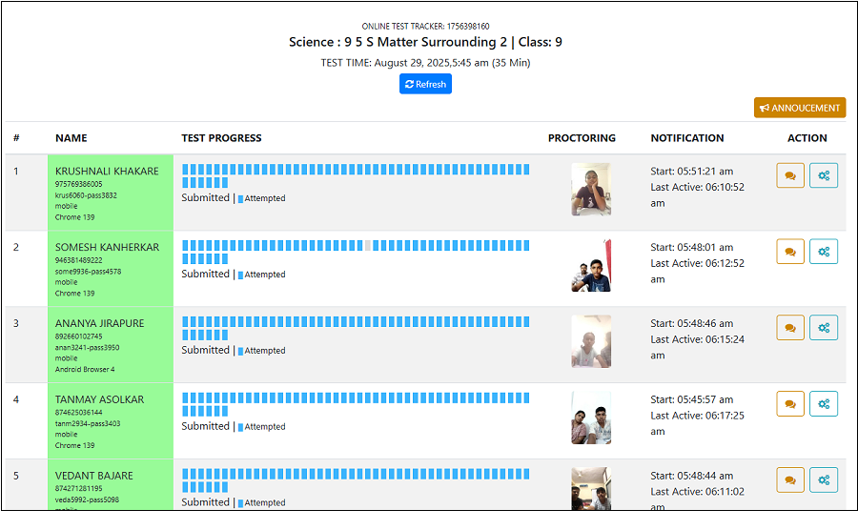The height and width of the screenshot is (530, 858).
Task: Open Somesh Kanherkar's proctoring thumbnail
Action: click(591, 265)
